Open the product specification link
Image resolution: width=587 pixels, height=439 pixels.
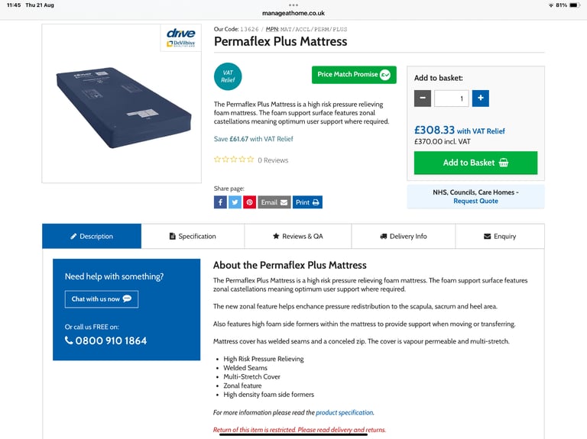click(345, 412)
